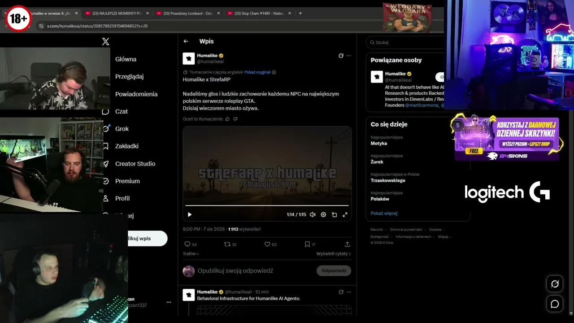Open Premium in the sidebar

click(127, 181)
